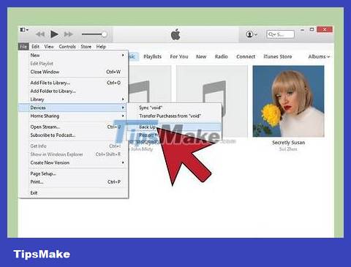
Task: Click the search input field
Action: 280,34
